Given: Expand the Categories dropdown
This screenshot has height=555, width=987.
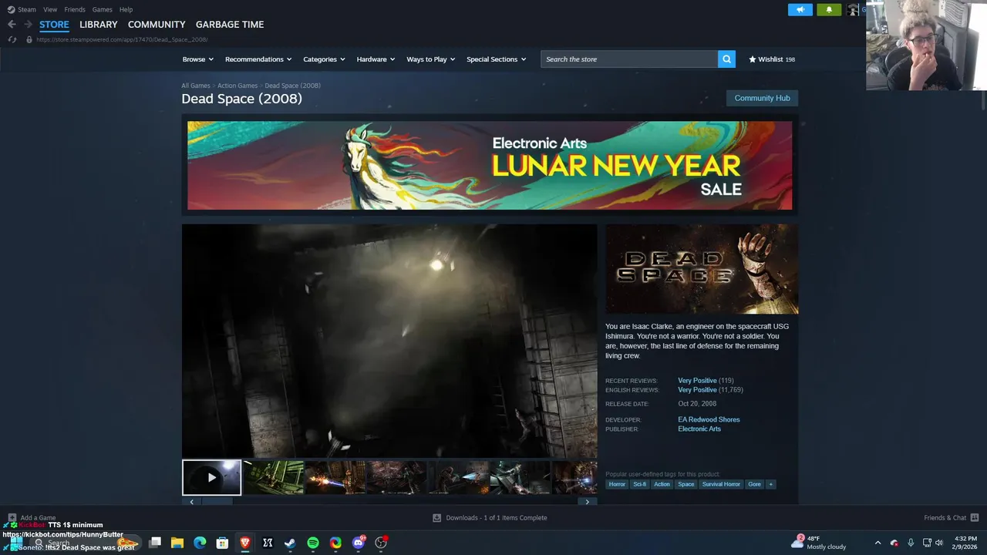Looking at the screenshot, I should coord(324,59).
